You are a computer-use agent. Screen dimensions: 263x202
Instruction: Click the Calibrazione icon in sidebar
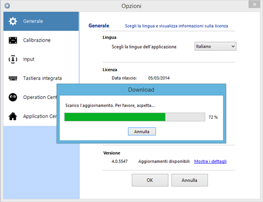[x=13, y=40]
